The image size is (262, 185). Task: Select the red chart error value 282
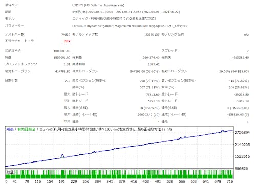(x=67, y=41)
